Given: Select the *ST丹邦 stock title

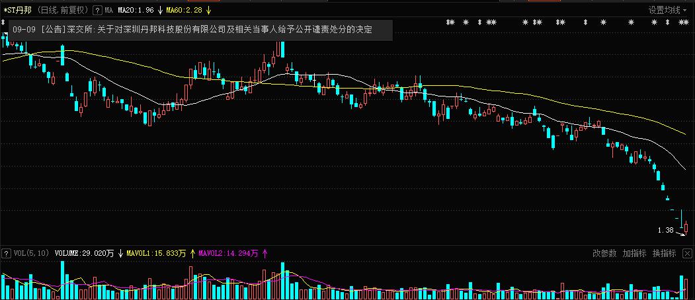Looking at the screenshot, I should (x=17, y=10).
